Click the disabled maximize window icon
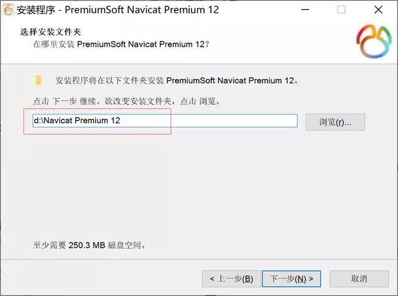 point(341,10)
